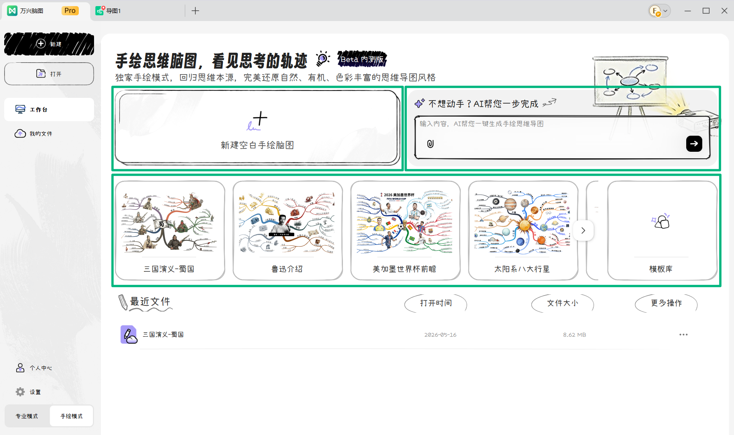
Task: Select 工作台 in the sidebar
Action: coord(49,110)
